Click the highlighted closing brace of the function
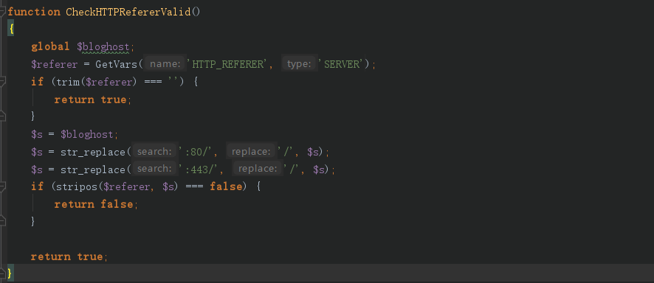 point(11,273)
